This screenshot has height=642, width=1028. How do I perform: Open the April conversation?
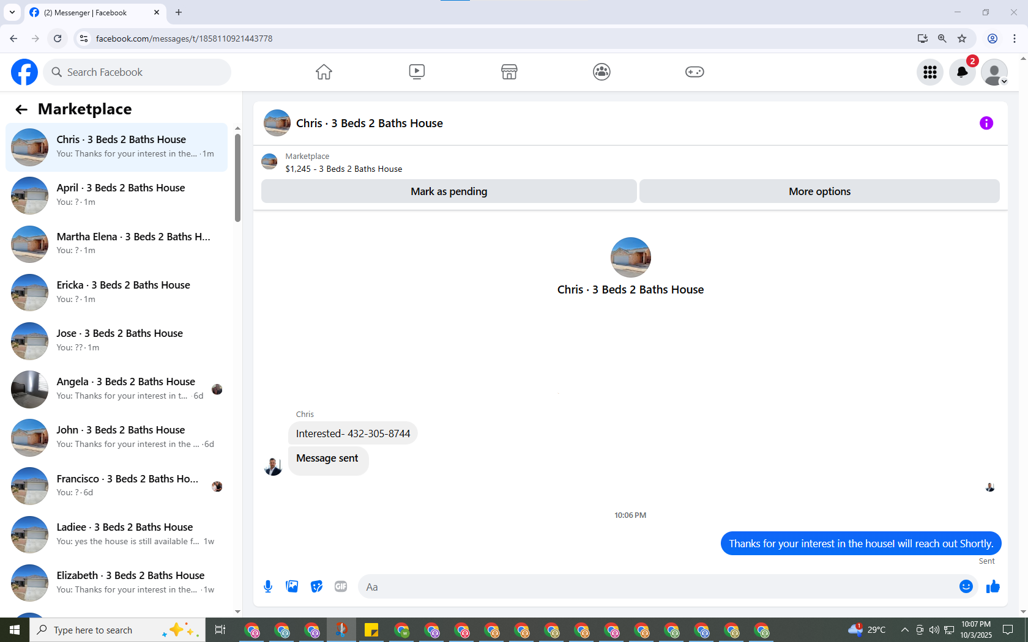coord(116,196)
